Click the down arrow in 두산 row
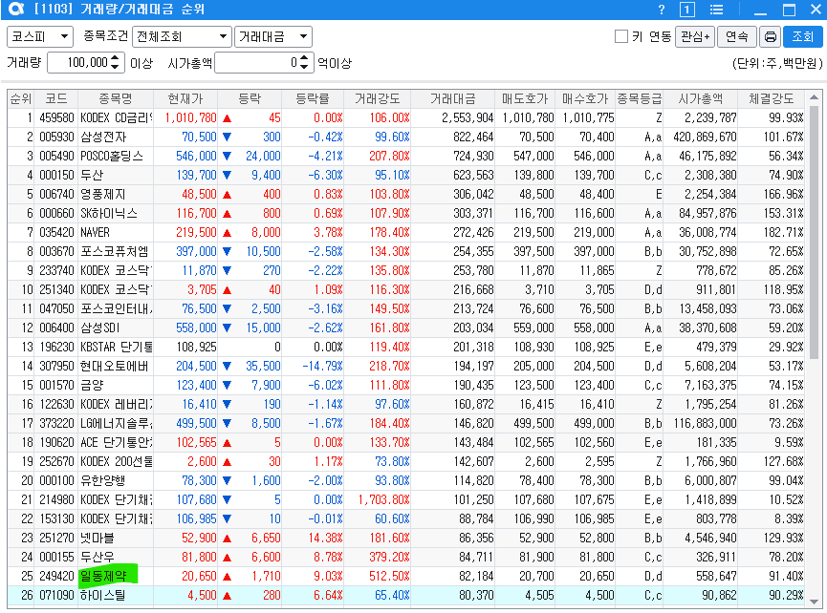The image size is (827, 613). pos(228,175)
